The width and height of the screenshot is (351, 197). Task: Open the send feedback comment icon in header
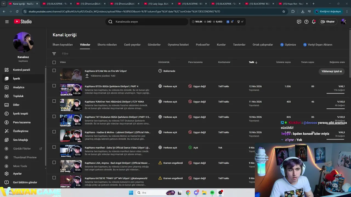click(299, 22)
